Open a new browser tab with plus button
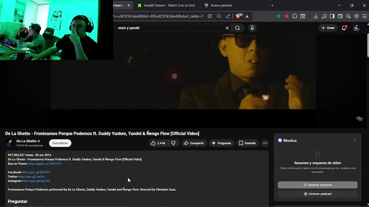The image size is (369, 207). (272, 5)
